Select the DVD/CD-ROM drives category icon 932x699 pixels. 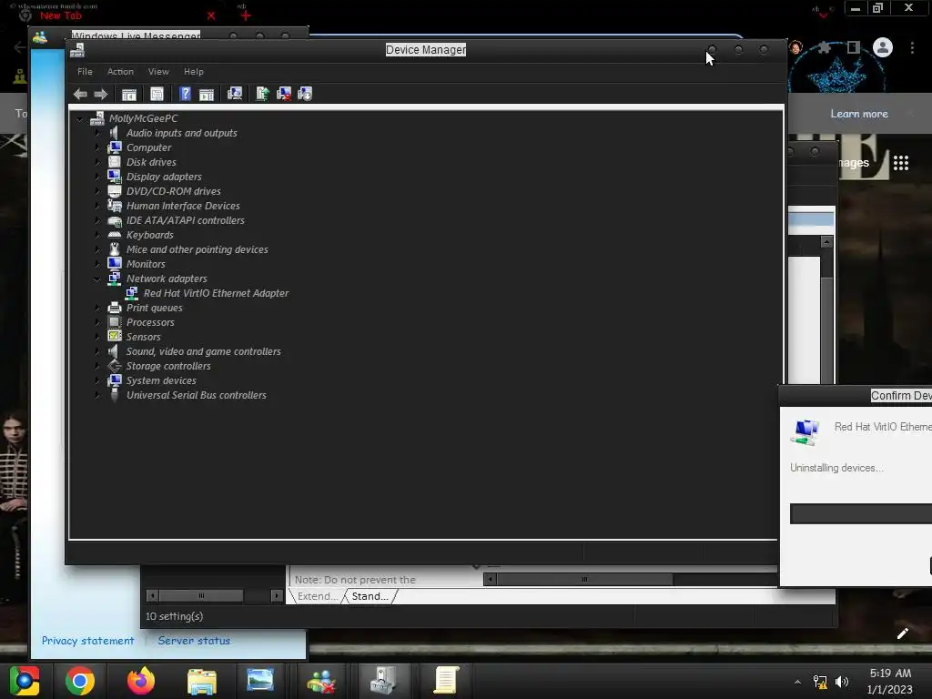pos(115,191)
